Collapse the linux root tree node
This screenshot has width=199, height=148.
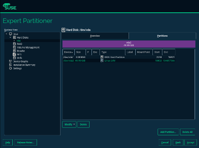point(6,34)
